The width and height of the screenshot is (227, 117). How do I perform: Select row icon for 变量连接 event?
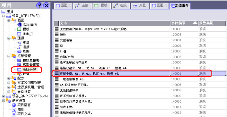click(57, 40)
